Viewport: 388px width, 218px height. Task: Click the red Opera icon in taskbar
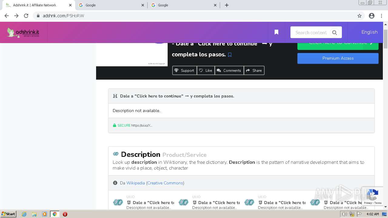click(65, 214)
